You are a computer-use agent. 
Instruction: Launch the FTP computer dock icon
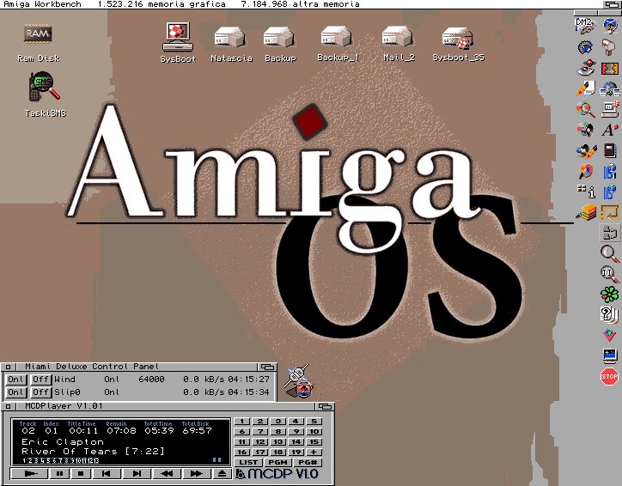[610, 109]
